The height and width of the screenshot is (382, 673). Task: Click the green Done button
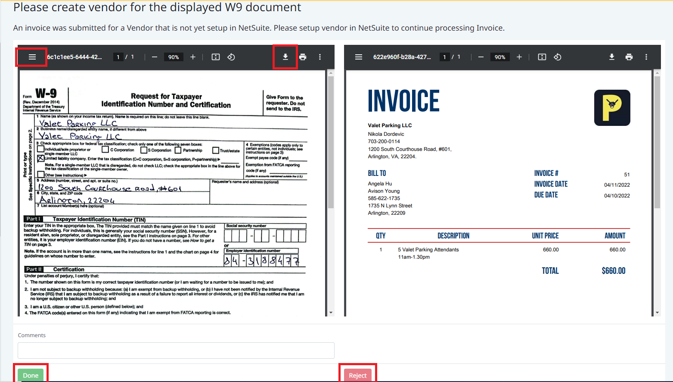coord(31,375)
